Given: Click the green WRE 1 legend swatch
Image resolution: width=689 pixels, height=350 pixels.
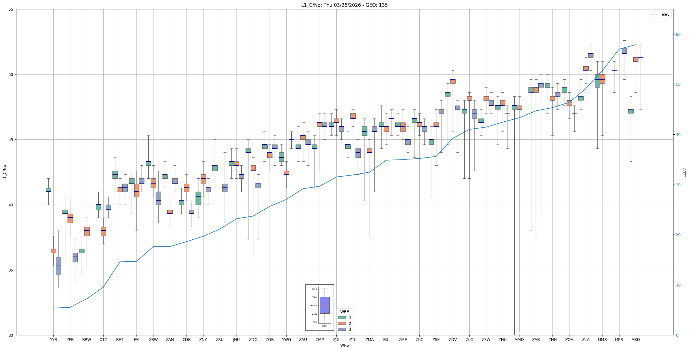Looking at the screenshot, I should pos(342,318).
